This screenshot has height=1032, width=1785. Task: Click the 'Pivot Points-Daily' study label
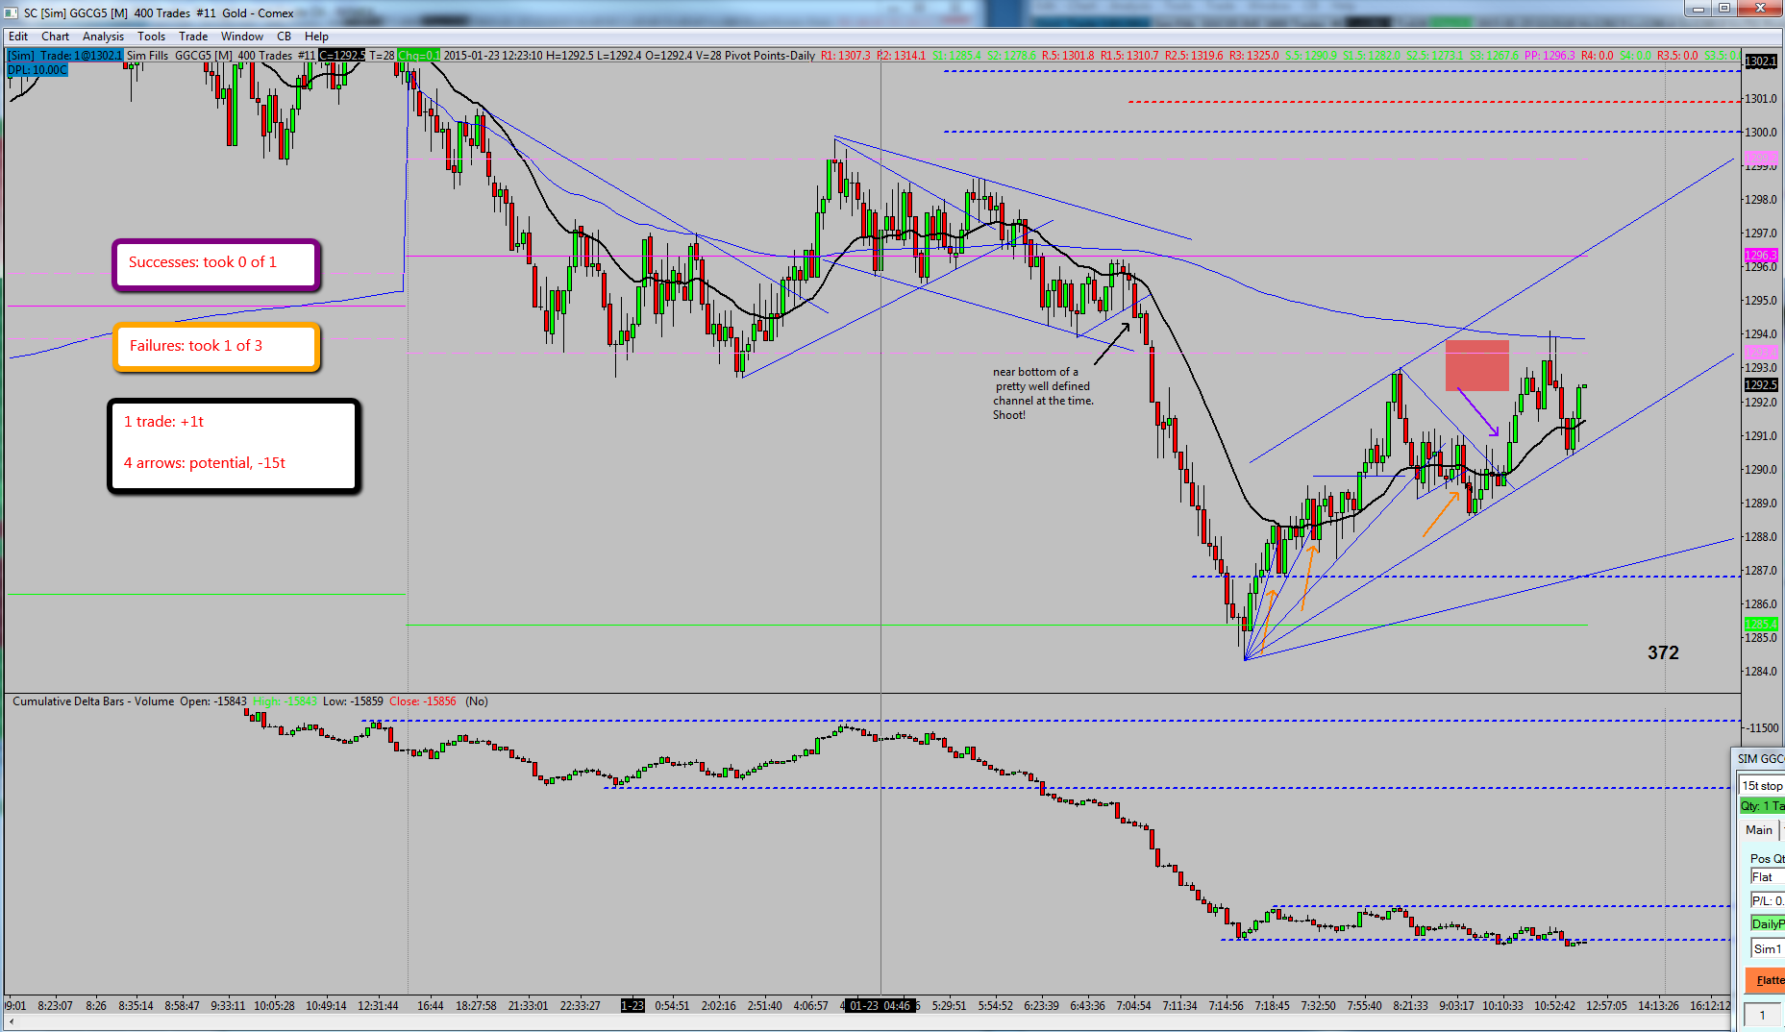point(769,56)
